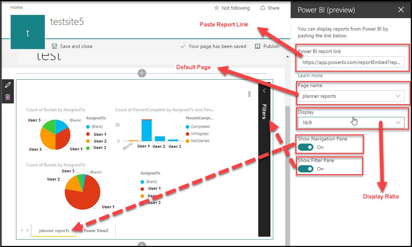
Task: Expand the Filters pane chevron
Action: pyautogui.click(x=264, y=91)
